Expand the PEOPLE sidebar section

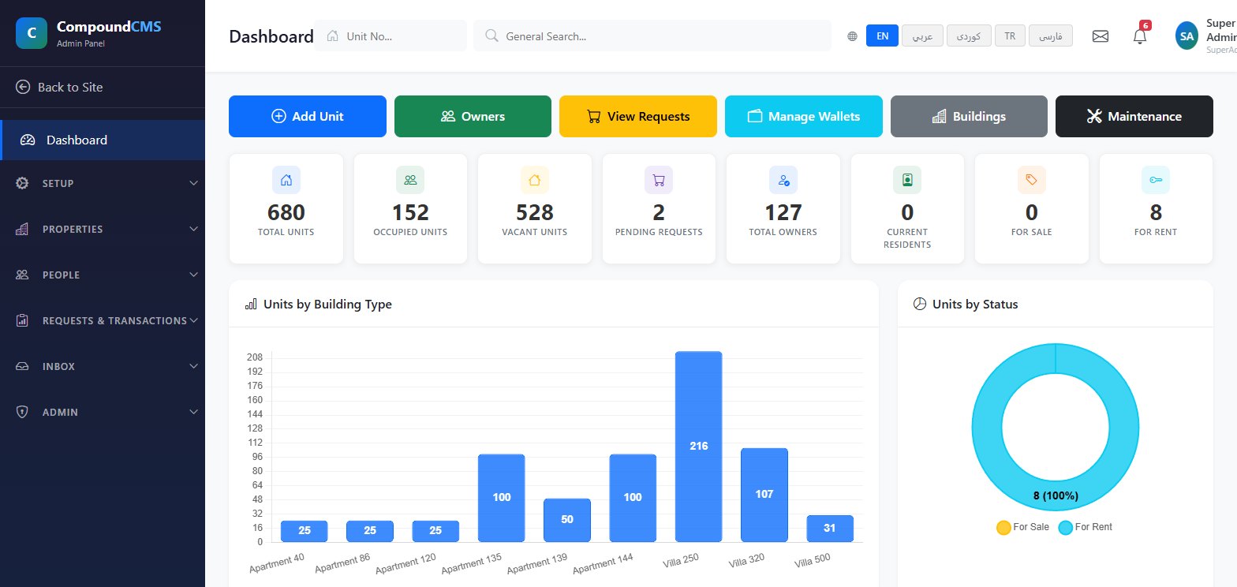[103, 275]
